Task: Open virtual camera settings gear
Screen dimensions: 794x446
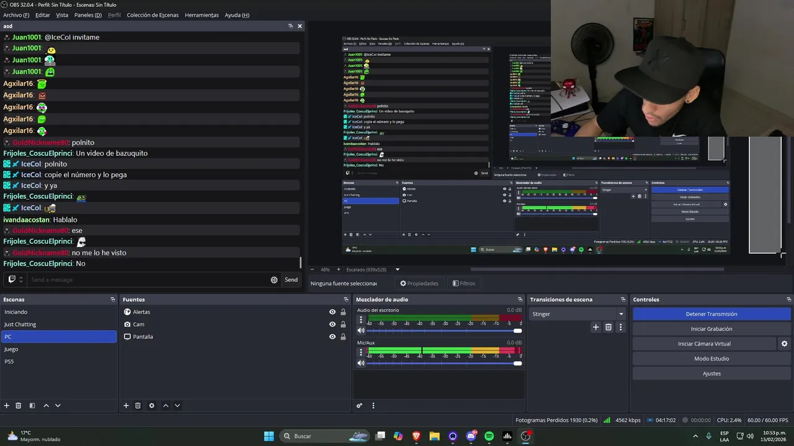Action: [x=784, y=344]
